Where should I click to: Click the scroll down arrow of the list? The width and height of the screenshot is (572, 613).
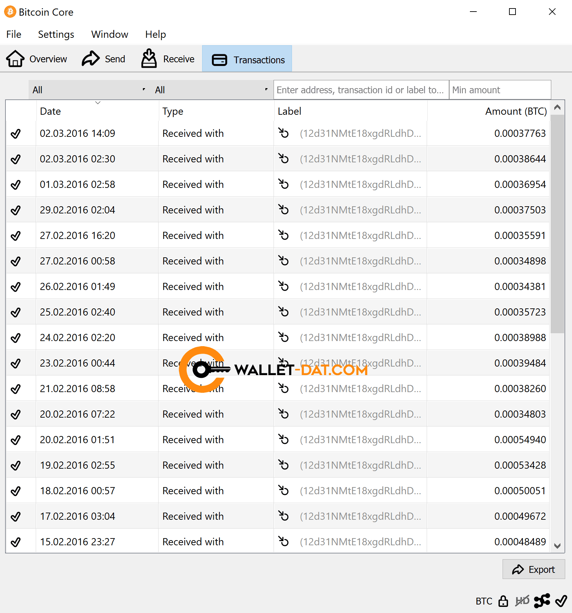pyautogui.click(x=557, y=546)
